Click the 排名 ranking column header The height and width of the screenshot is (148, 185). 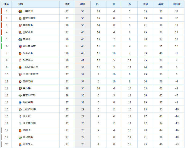(6, 4)
